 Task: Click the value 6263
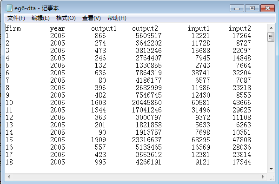(x=243, y=125)
